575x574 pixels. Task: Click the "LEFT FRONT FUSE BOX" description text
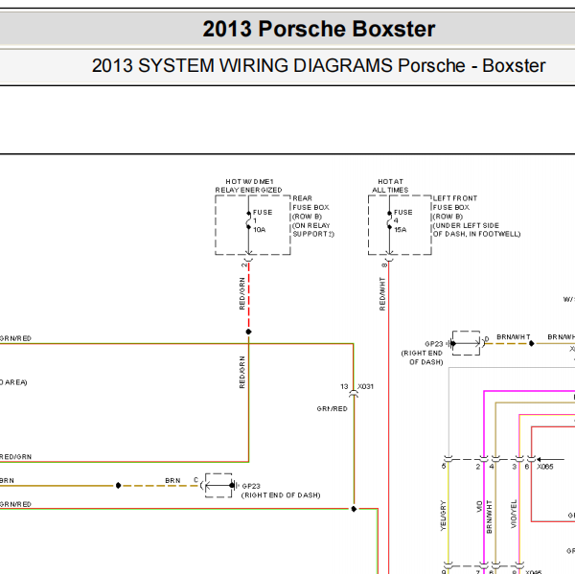tap(476, 216)
